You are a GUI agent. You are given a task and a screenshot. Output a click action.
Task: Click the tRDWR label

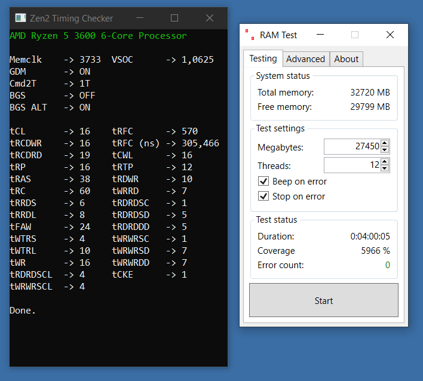click(125, 179)
